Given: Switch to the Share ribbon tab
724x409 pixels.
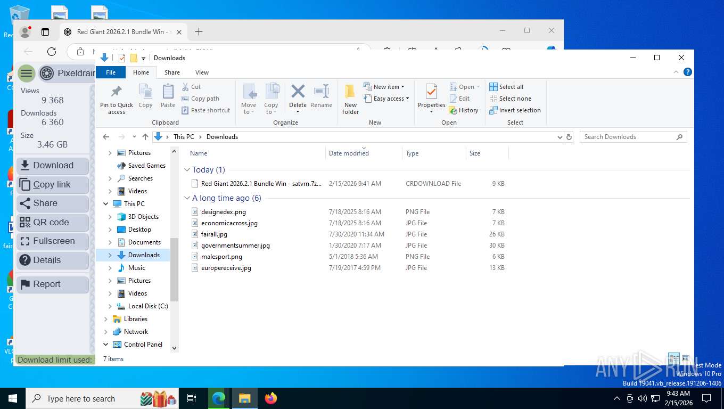Looking at the screenshot, I should [172, 72].
